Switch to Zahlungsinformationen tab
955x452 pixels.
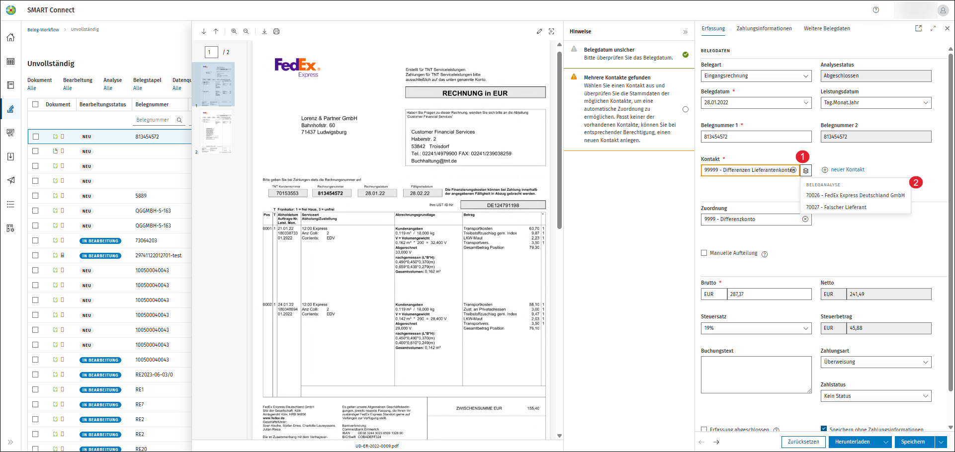coord(764,29)
